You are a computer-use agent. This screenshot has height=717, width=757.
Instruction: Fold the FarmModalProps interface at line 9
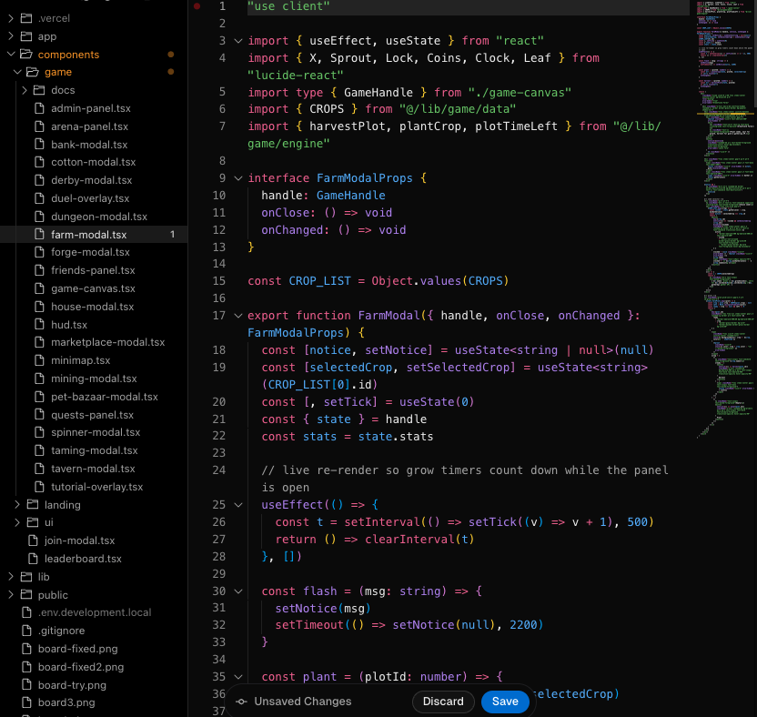(x=238, y=178)
